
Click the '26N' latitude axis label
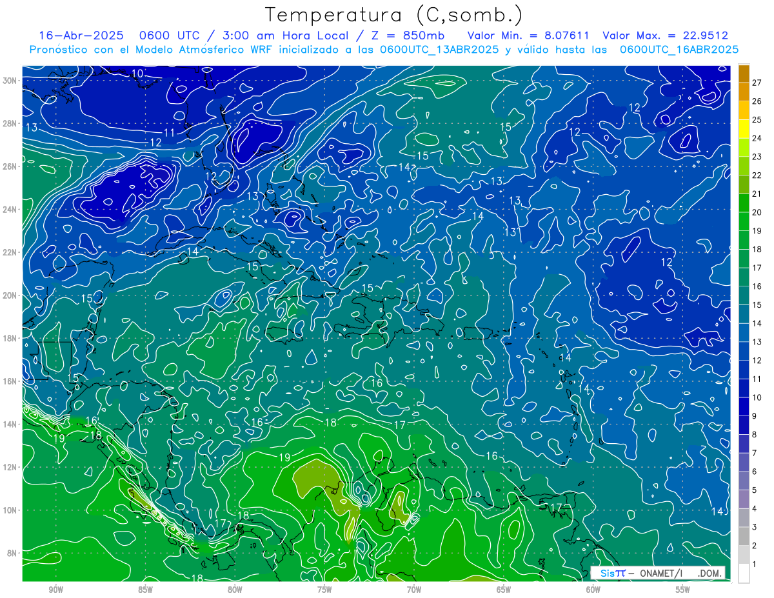click(x=10, y=166)
